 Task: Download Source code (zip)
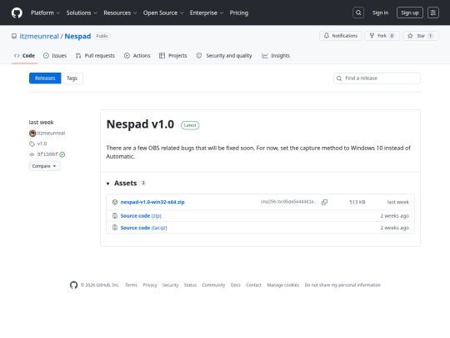pyautogui.click(x=141, y=215)
